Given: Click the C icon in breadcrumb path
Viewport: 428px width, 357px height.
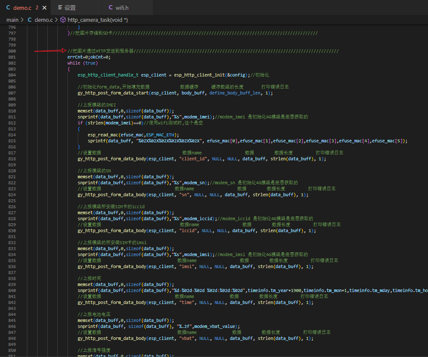Looking at the screenshot, I should [30, 20].
